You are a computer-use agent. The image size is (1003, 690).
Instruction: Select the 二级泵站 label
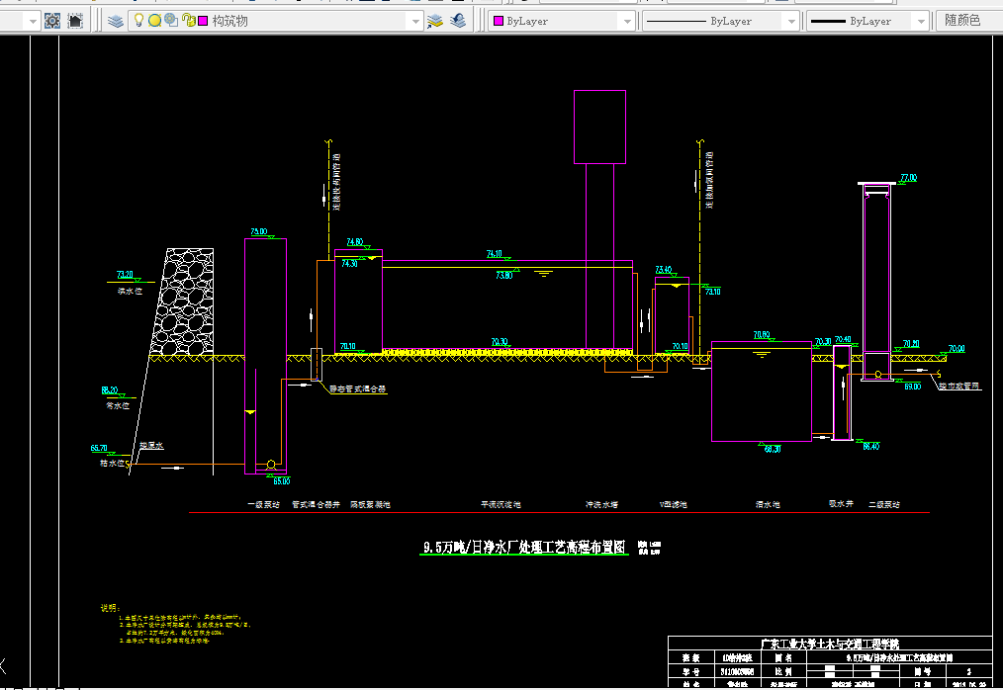point(884,504)
